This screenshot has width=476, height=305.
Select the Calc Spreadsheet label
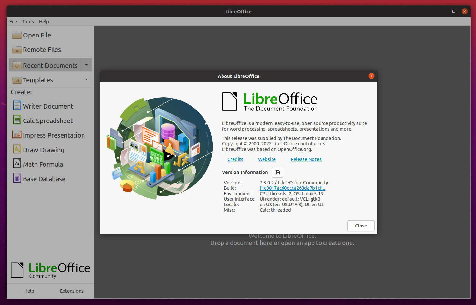tap(48, 121)
